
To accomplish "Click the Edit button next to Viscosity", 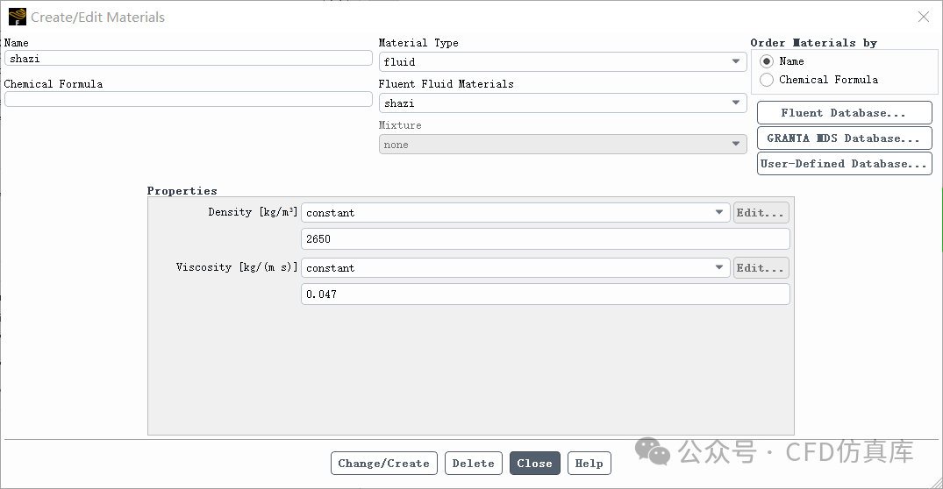I will coord(761,268).
